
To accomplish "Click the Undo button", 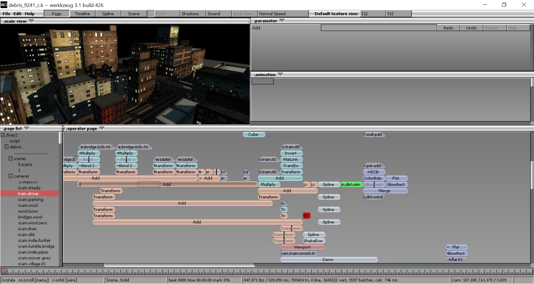I will click(x=471, y=28).
